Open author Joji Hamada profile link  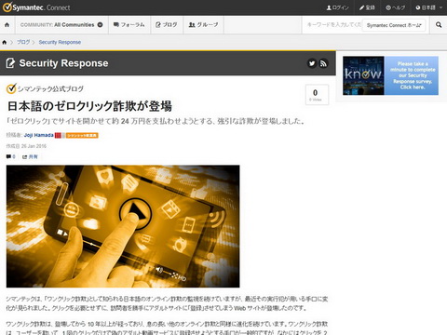click(x=39, y=135)
